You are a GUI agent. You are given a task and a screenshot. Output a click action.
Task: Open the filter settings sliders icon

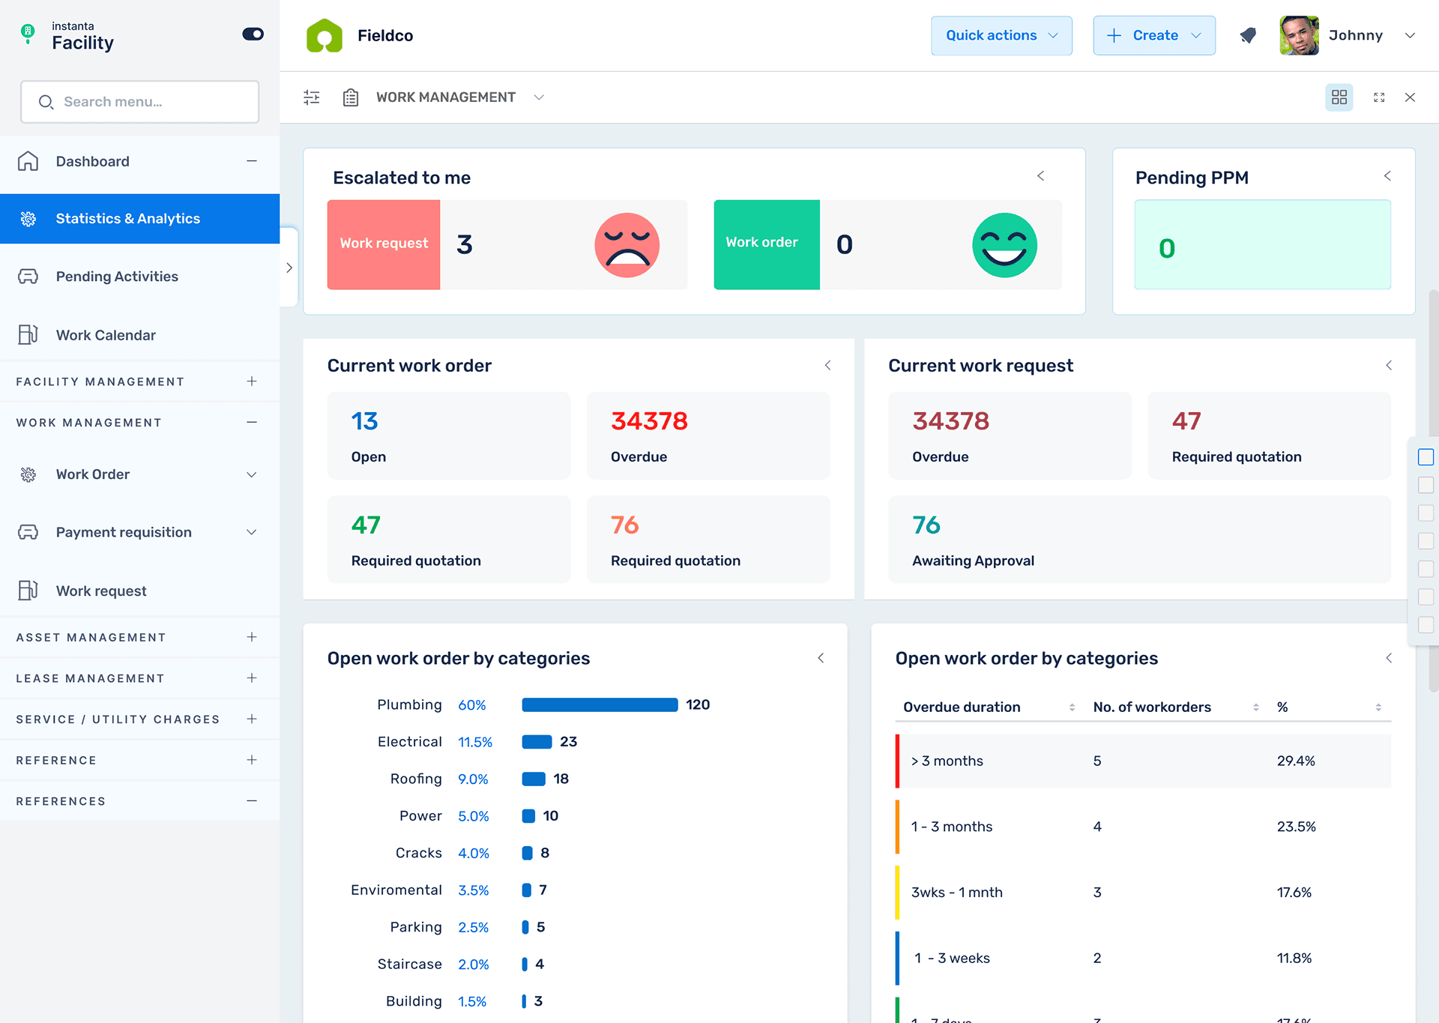point(312,97)
